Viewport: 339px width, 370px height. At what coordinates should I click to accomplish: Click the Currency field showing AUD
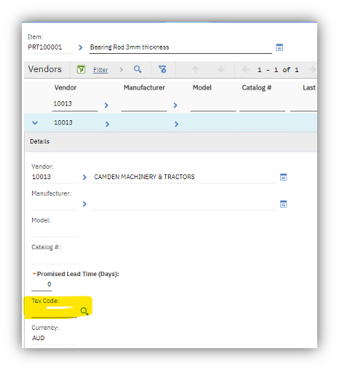55,338
